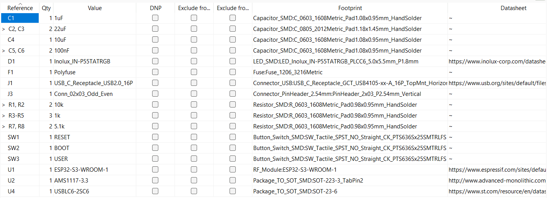The image size is (547, 198).
Task: Expand the R3-R5 resistor group
Action: point(3,116)
